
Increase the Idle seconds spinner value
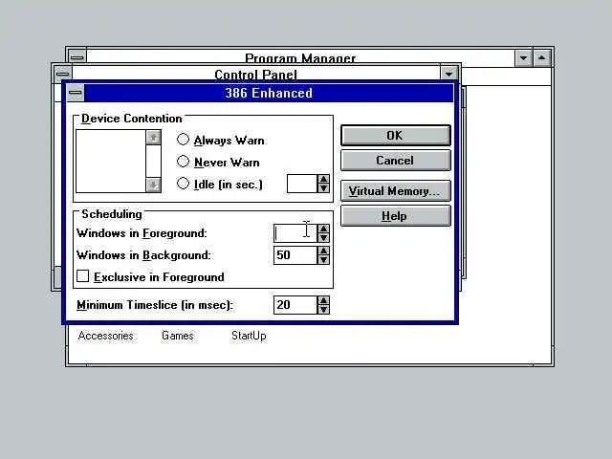click(323, 179)
